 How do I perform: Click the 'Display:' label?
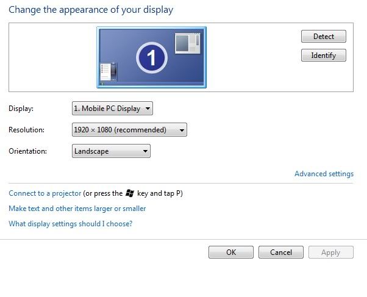pos(21,109)
